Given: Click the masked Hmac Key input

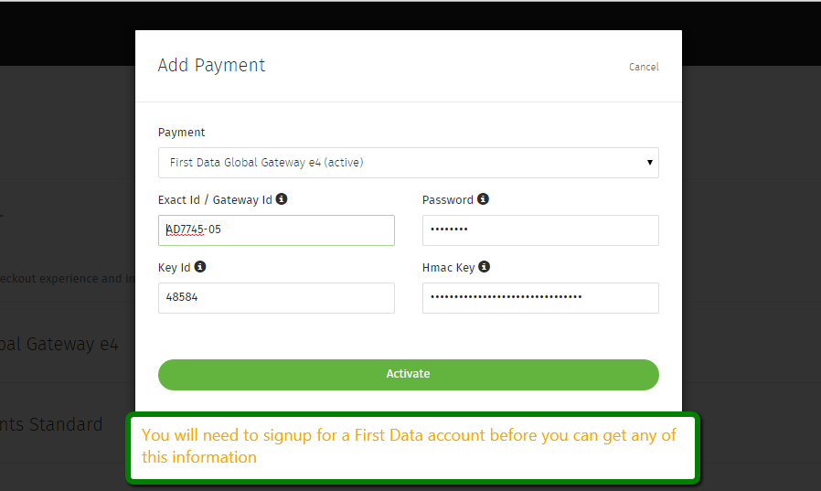Looking at the screenshot, I should 540,298.
